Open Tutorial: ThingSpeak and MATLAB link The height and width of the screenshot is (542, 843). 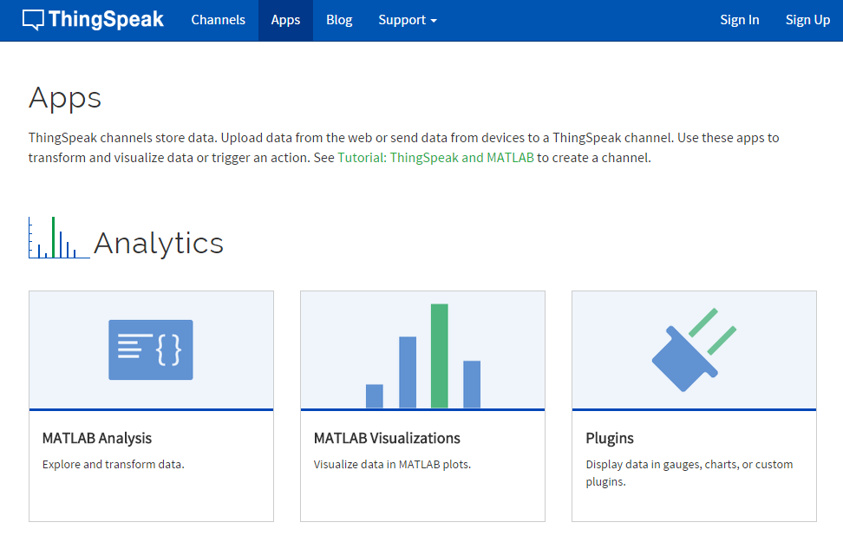[435, 158]
